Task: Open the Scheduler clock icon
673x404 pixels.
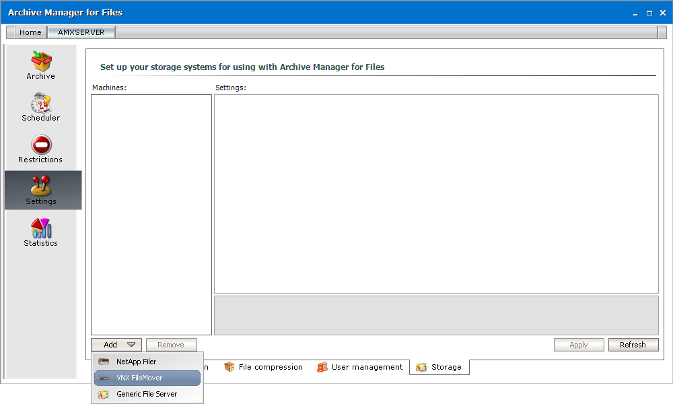Action: pos(41,103)
